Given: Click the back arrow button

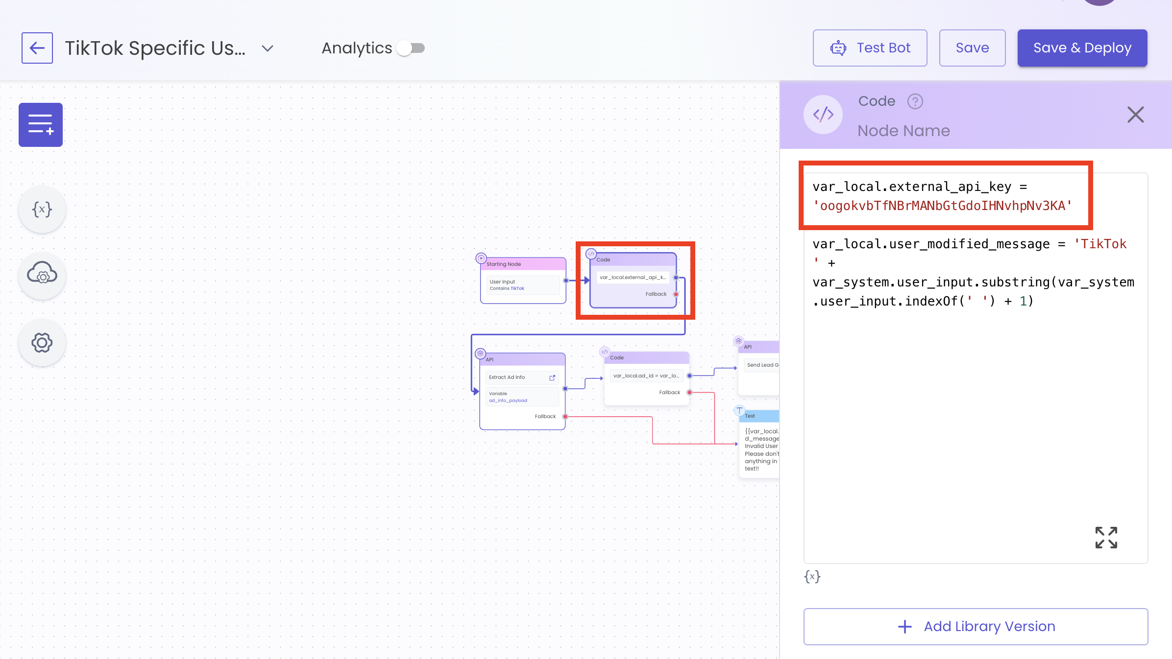Looking at the screenshot, I should click(37, 48).
